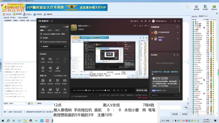Click the VIP hall banner
The width and height of the screenshot is (219, 123).
click(67, 7)
